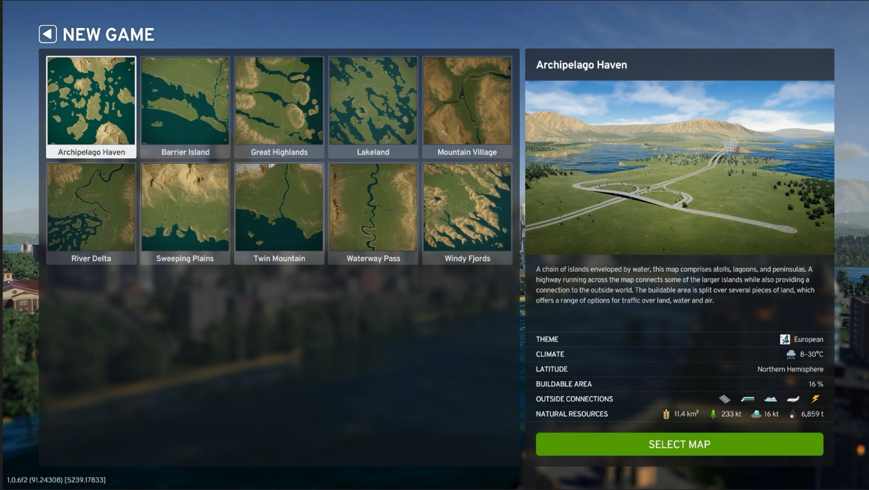Select the Waterway Pass map

click(373, 214)
